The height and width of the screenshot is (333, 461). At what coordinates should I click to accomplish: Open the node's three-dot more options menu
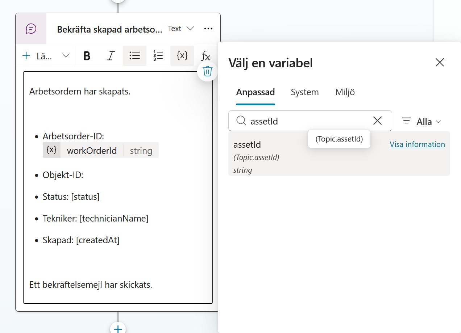point(208,29)
